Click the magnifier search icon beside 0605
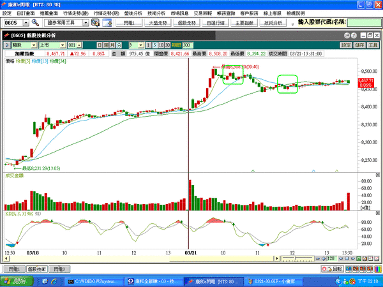The image size is (383, 287). [x=35, y=23]
